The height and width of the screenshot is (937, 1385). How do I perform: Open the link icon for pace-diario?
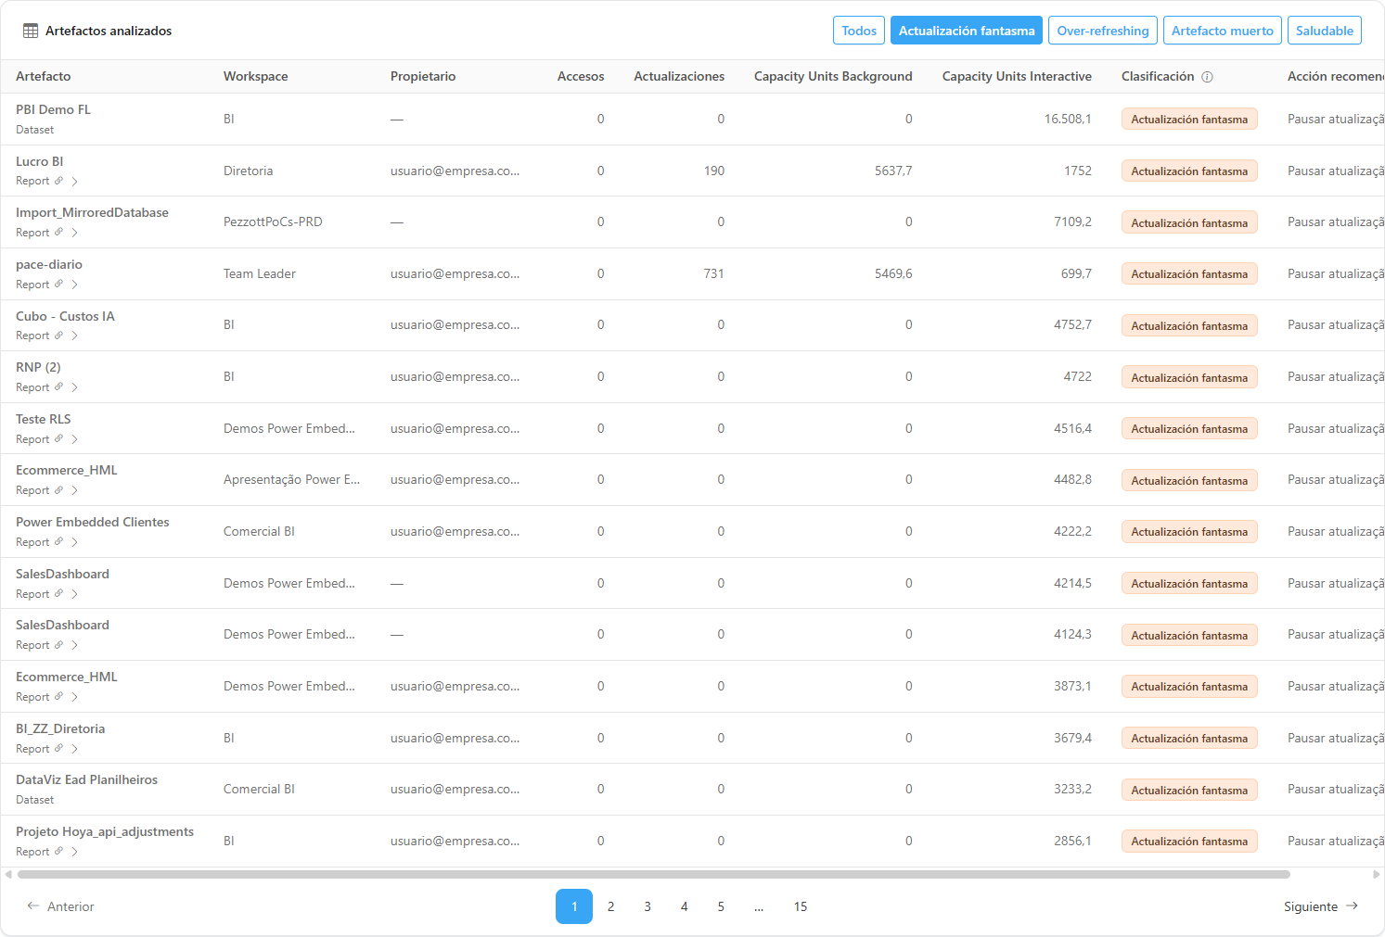(x=58, y=285)
